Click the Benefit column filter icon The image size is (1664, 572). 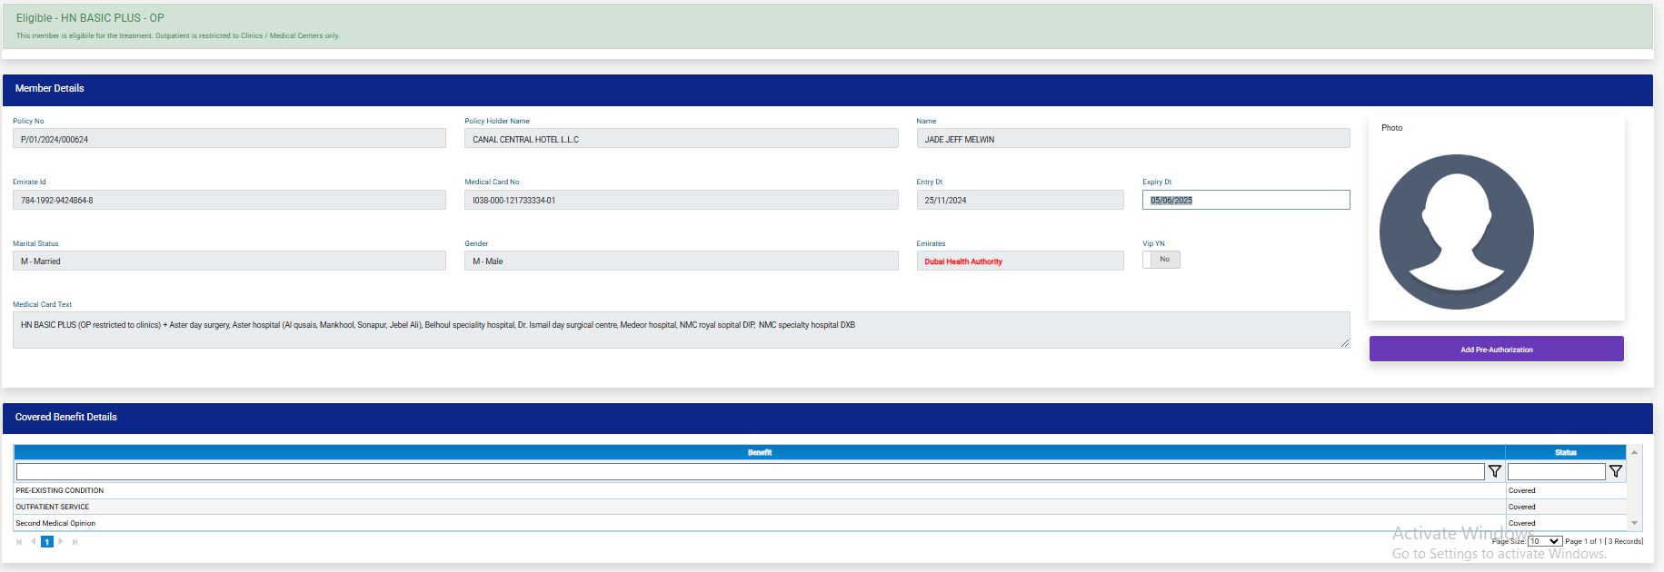(1494, 471)
